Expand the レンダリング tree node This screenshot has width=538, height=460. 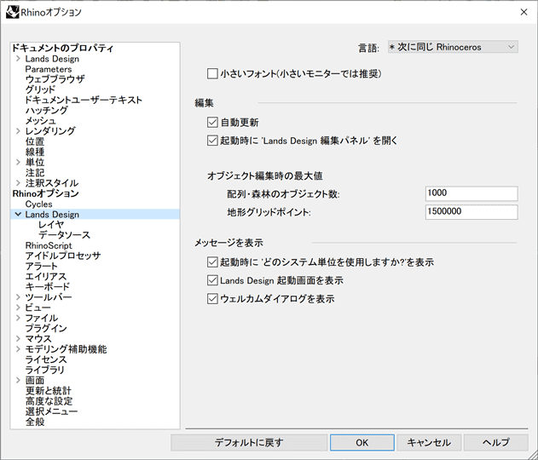[18, 131]
